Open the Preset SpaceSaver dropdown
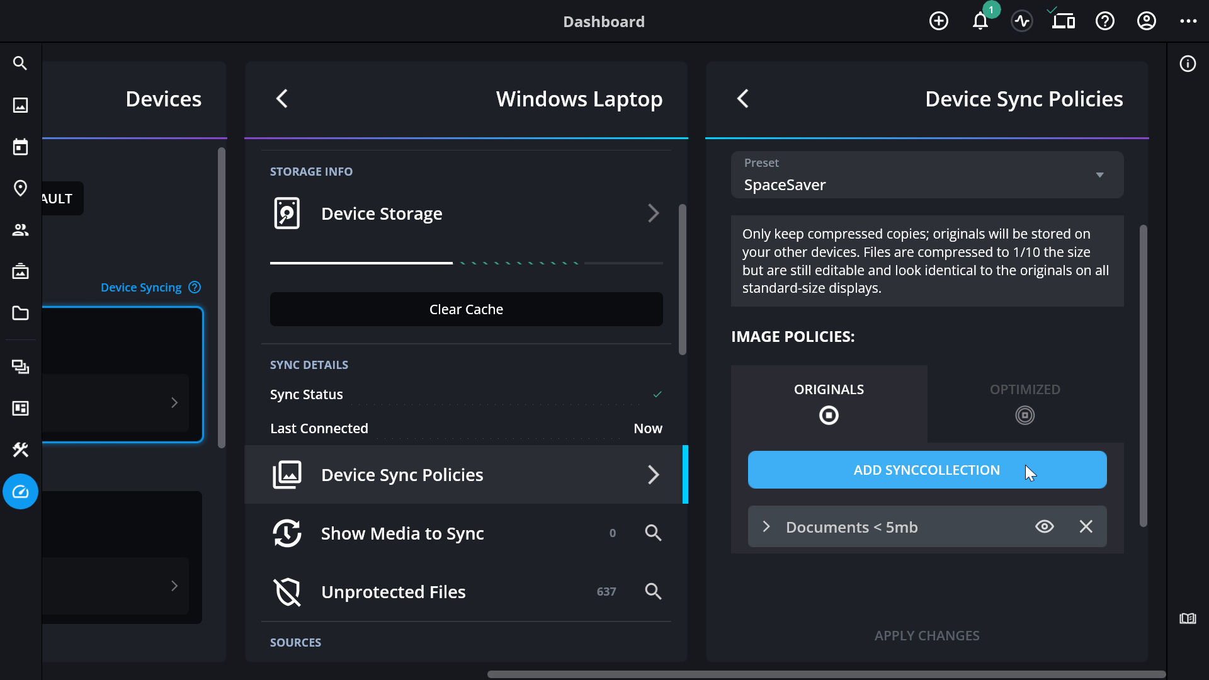The height and width of the screenshot is (680, 1209). coord(927,175)
